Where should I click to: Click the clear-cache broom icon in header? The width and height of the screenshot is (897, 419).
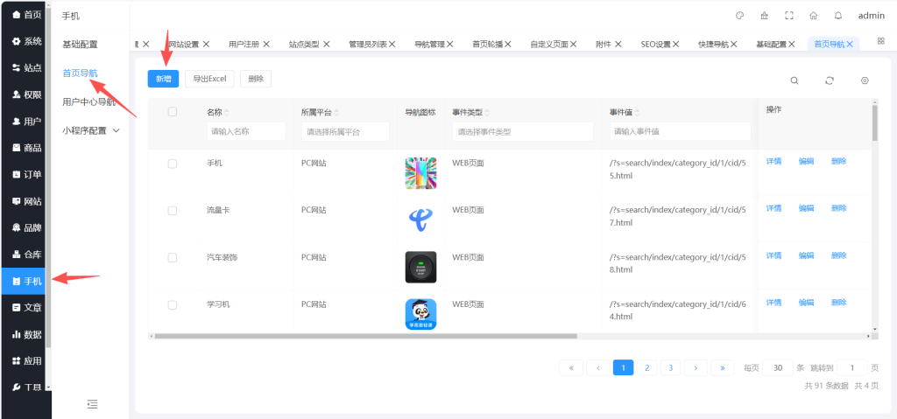coord(764,16)
